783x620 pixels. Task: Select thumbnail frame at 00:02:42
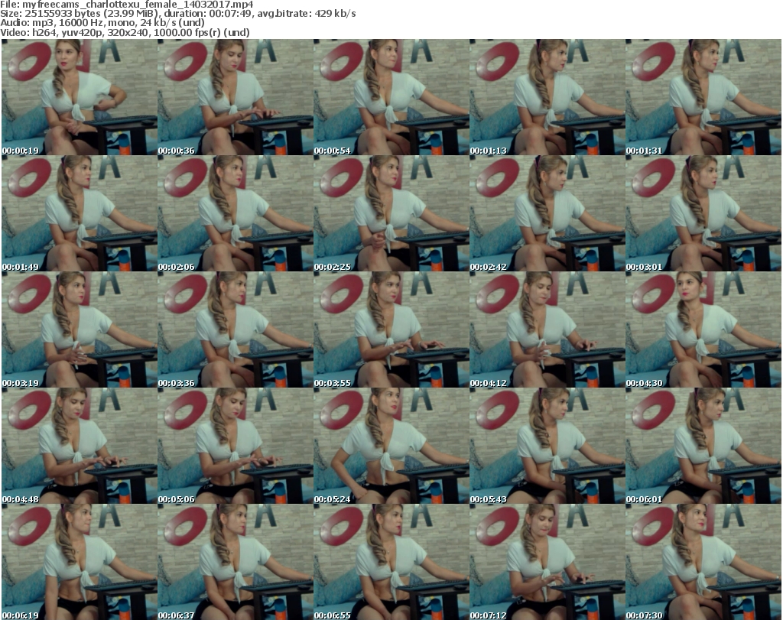coord(547,213)
